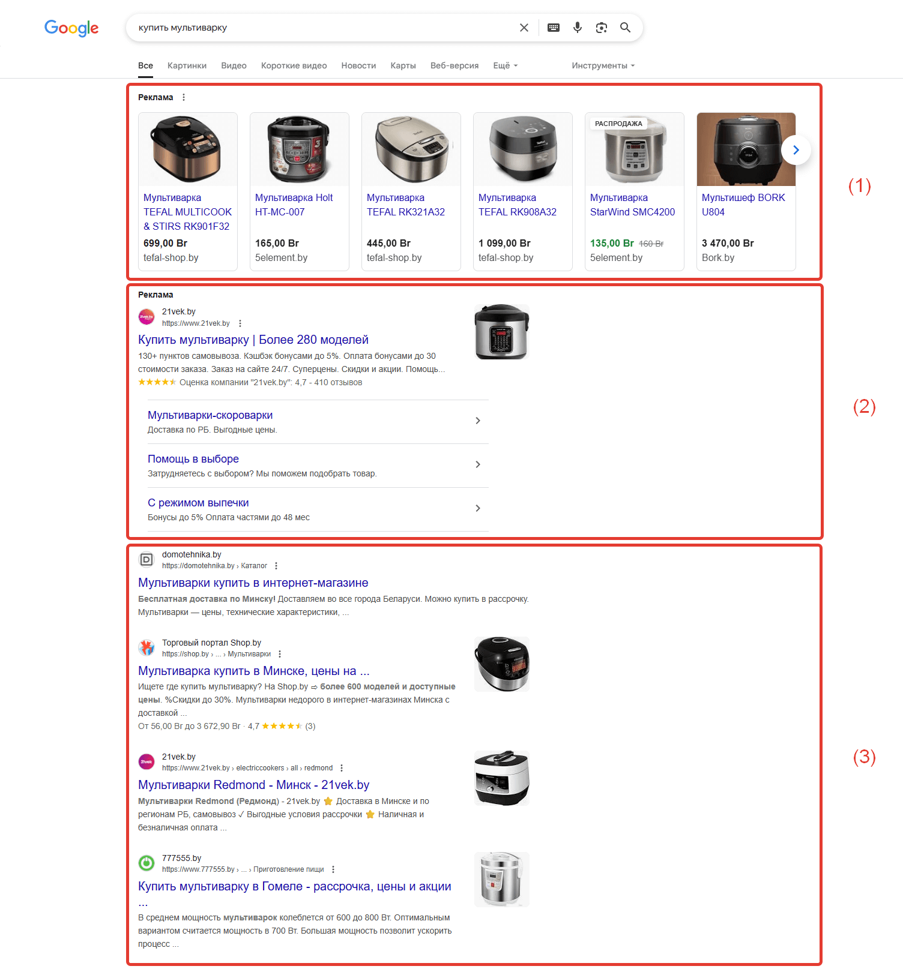Open search by image camera icon

602,28
